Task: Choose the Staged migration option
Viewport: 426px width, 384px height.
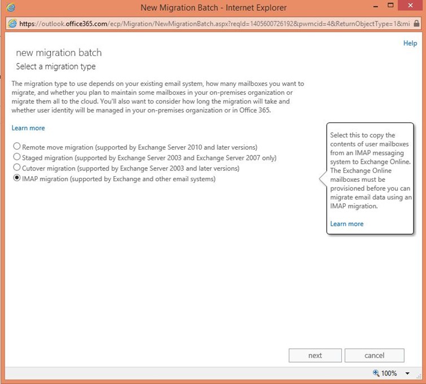Action: tap(17, 157)
